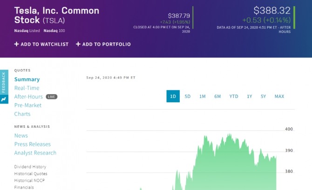Viewport: 312px width, 190px height.
Task: Open Dividend History link
Action: (x=30, y=167)
